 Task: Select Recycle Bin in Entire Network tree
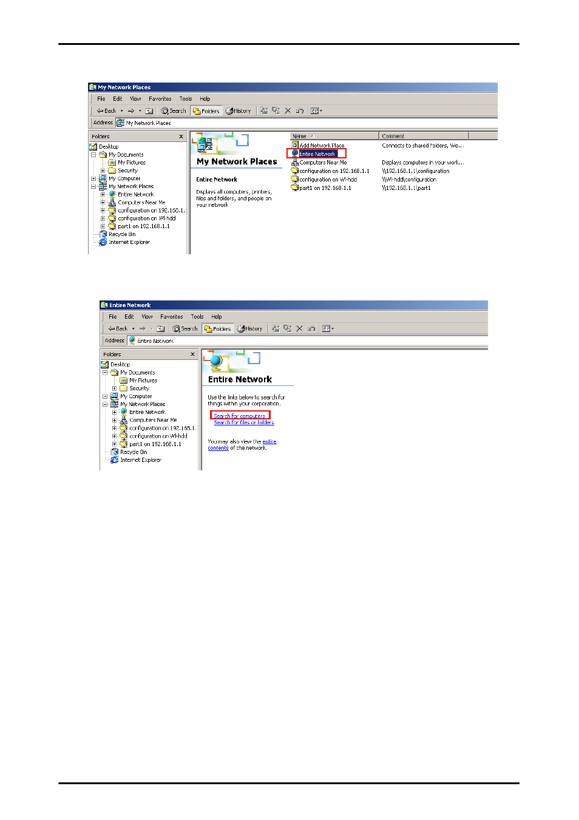coord(129,452)
